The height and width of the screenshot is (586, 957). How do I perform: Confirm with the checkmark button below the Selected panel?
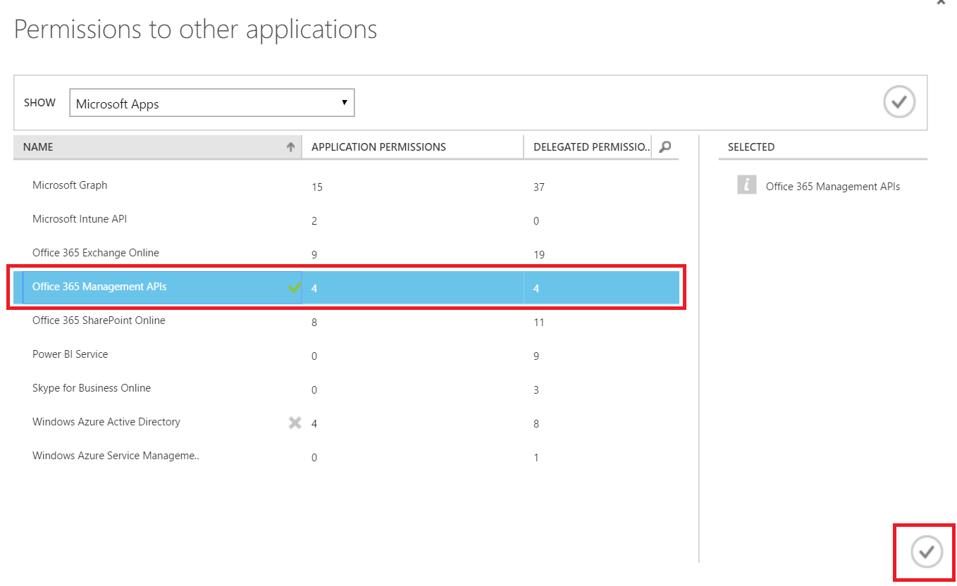tap(926, 551)
